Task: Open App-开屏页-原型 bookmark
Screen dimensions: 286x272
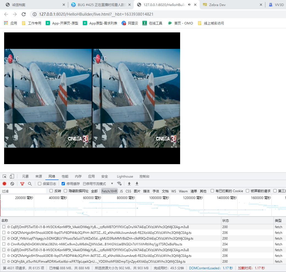Action: [62, 23]
